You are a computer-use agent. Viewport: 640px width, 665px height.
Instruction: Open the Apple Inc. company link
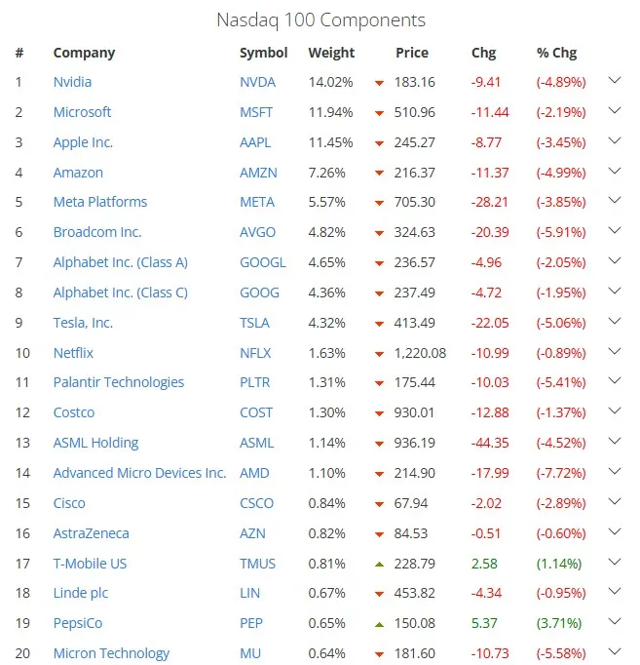pyautogui.click(x=83, y=142)
